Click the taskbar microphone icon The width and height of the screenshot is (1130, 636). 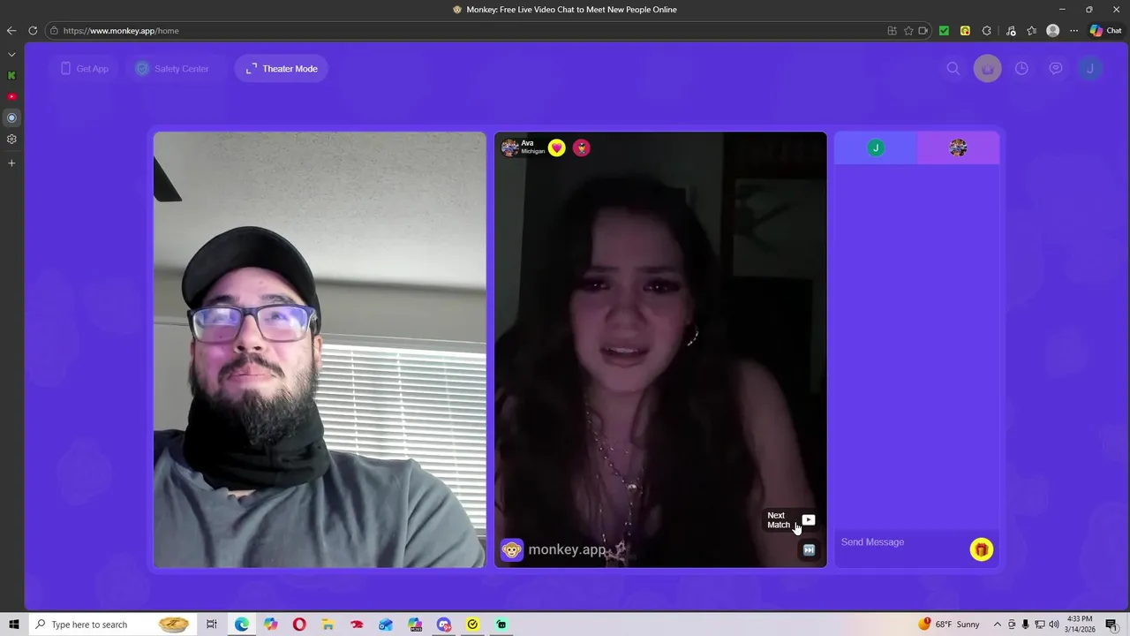click(x=1026, y=625)
